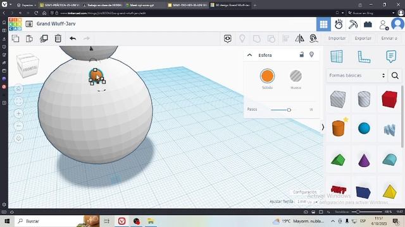Screen dimensions: 405x227
Task: Open the Tinkercad logo home link
Action: point(15,24)
